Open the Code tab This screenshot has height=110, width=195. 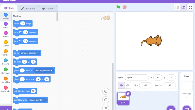point(9,8)
